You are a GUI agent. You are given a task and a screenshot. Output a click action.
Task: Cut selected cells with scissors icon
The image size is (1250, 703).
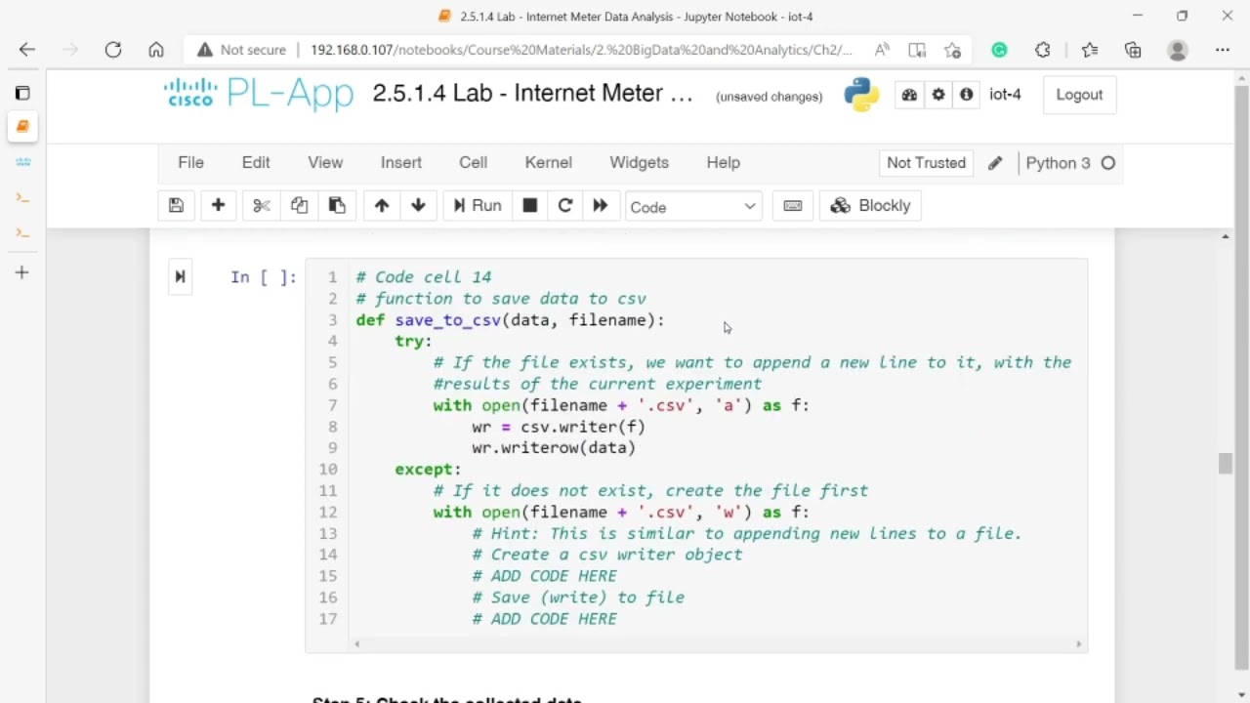point(261,206)
